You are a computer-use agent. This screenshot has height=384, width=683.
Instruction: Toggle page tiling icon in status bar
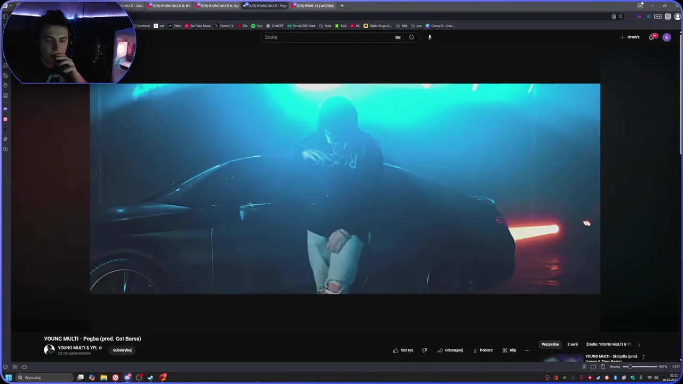[x=593, y=367]
